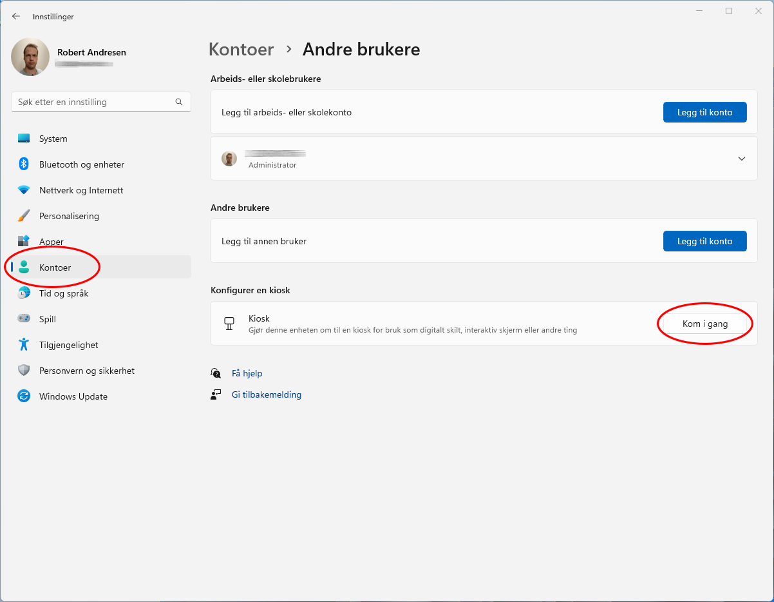This screenshot has height=602, width=774.
Task: Expand the Administrator account entry
Action: pyautogui.click(x=742, y=159)
